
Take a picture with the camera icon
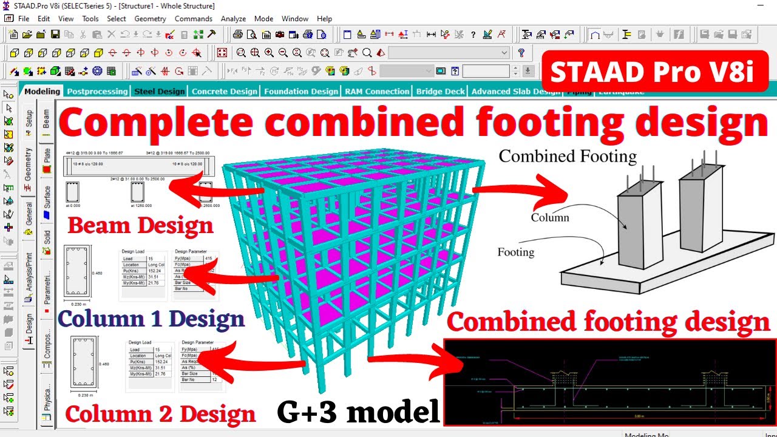pyautogui.click(x=279, y=35)
